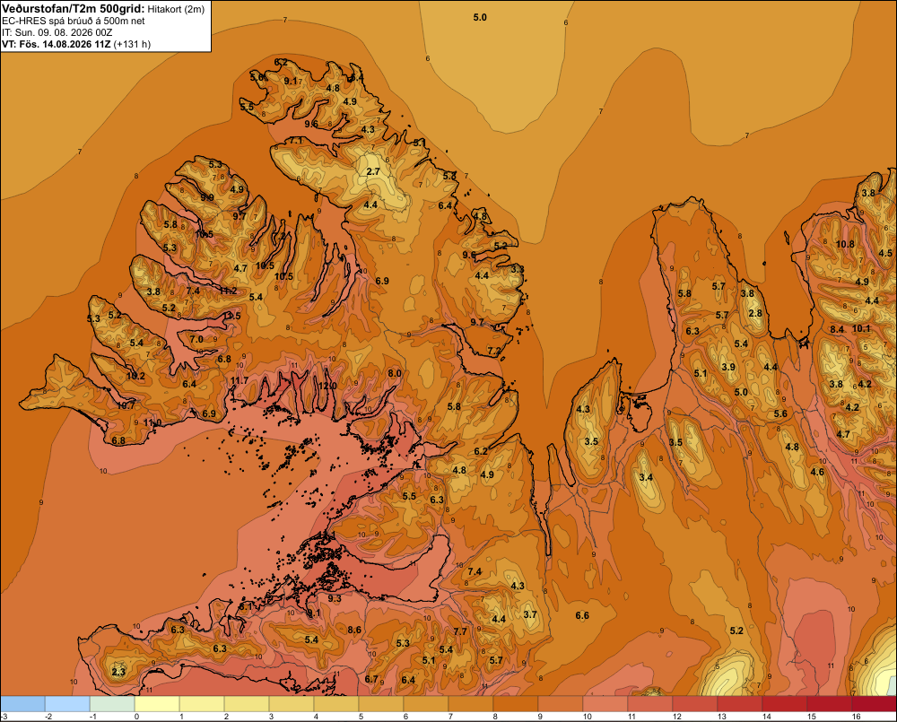Click the '2.7' temperature value
Viewport: 897px width, 722px height.
tap(373, 171)
